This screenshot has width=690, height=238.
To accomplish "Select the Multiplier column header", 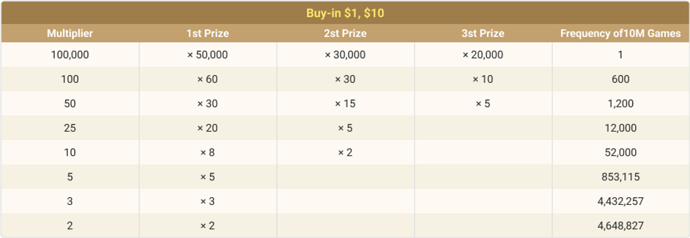I will [x=70, y=33].
